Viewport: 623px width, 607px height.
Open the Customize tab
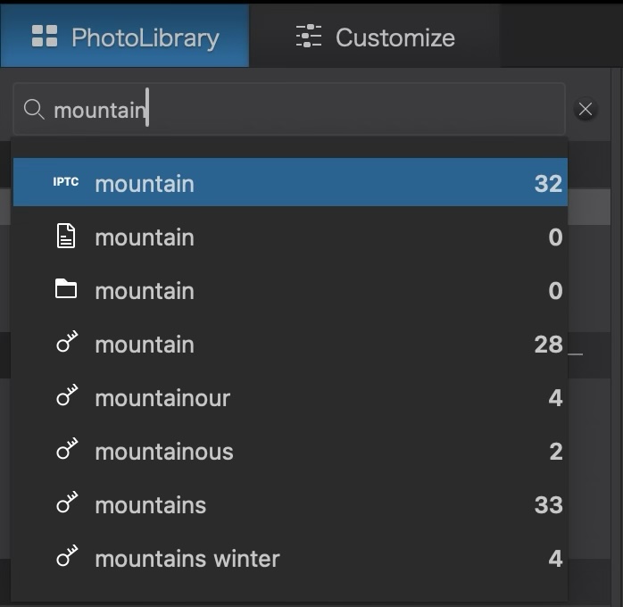pos(375,37)
